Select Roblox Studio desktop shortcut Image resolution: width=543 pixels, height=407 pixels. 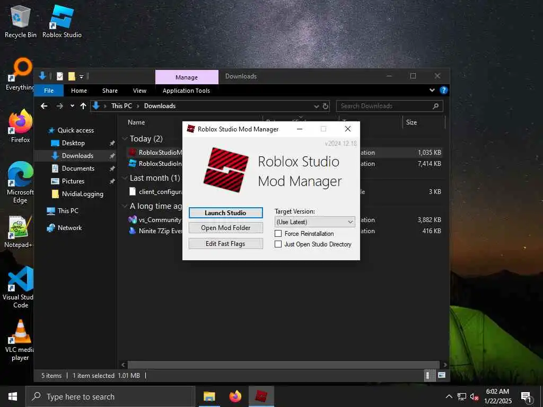click(x=62, y=21)
